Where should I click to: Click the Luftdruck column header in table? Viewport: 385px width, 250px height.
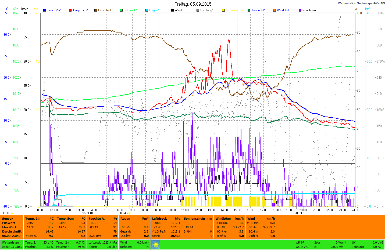[159, 219]
